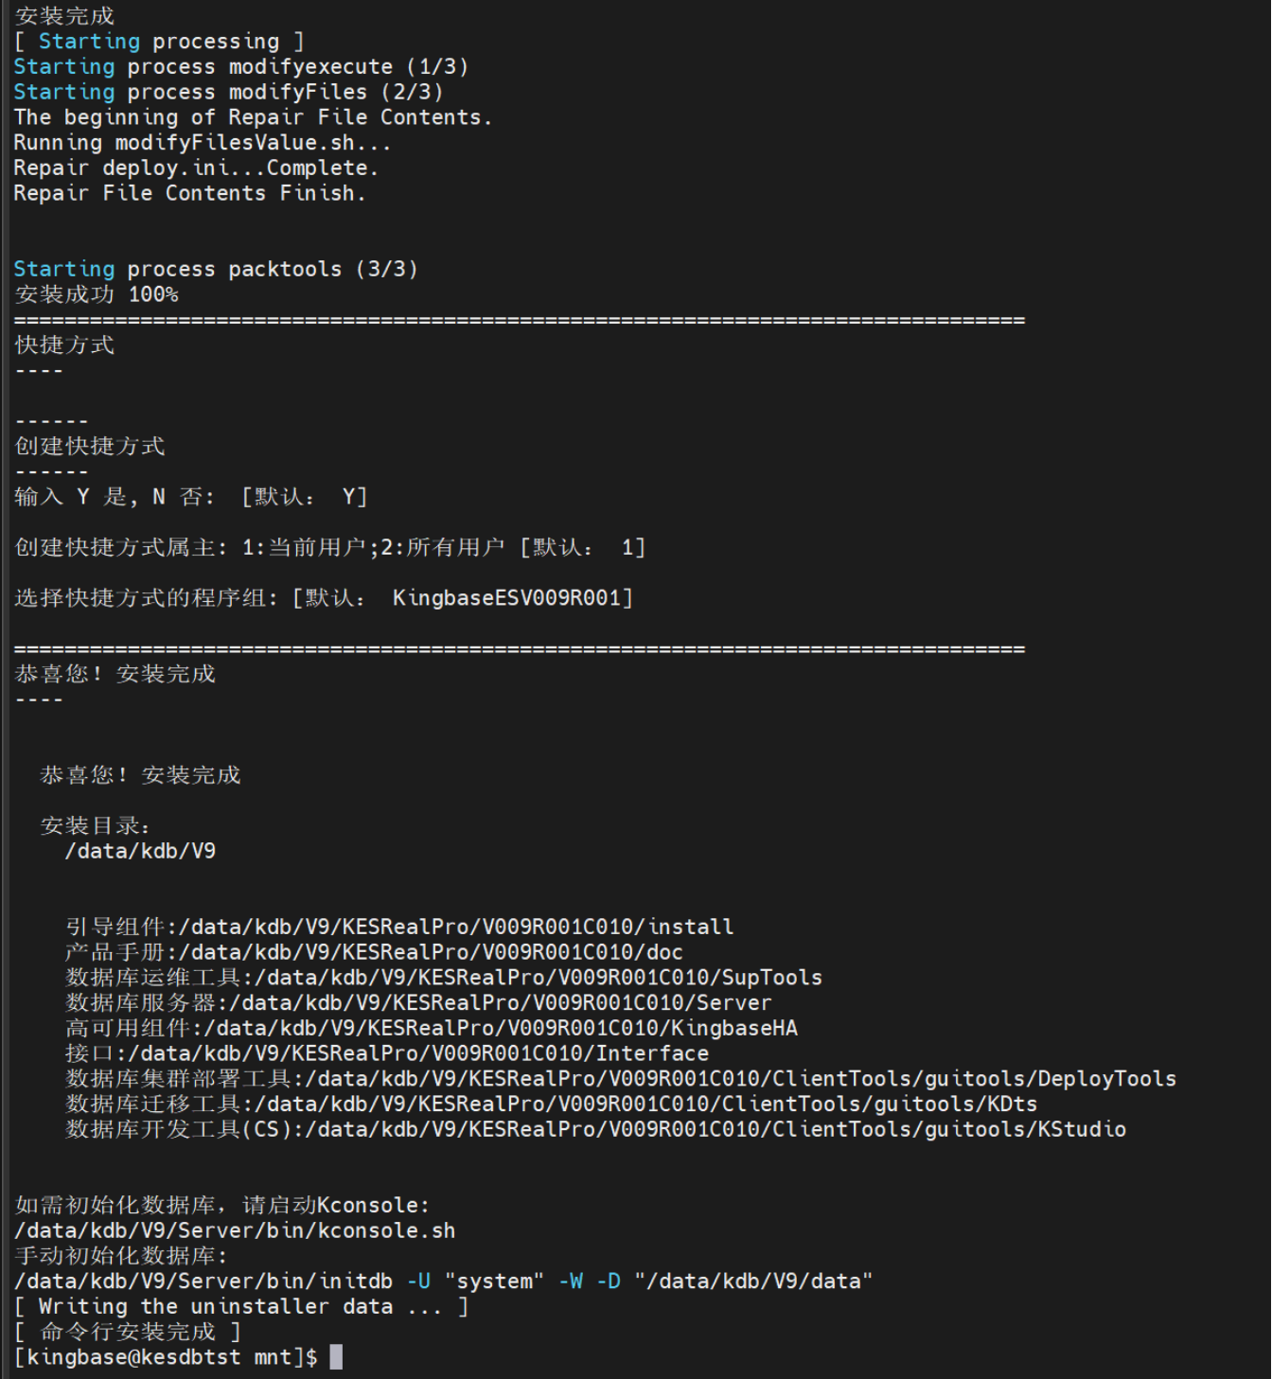
Task: Click the Interface path line
Action: tap(417, 1053)
